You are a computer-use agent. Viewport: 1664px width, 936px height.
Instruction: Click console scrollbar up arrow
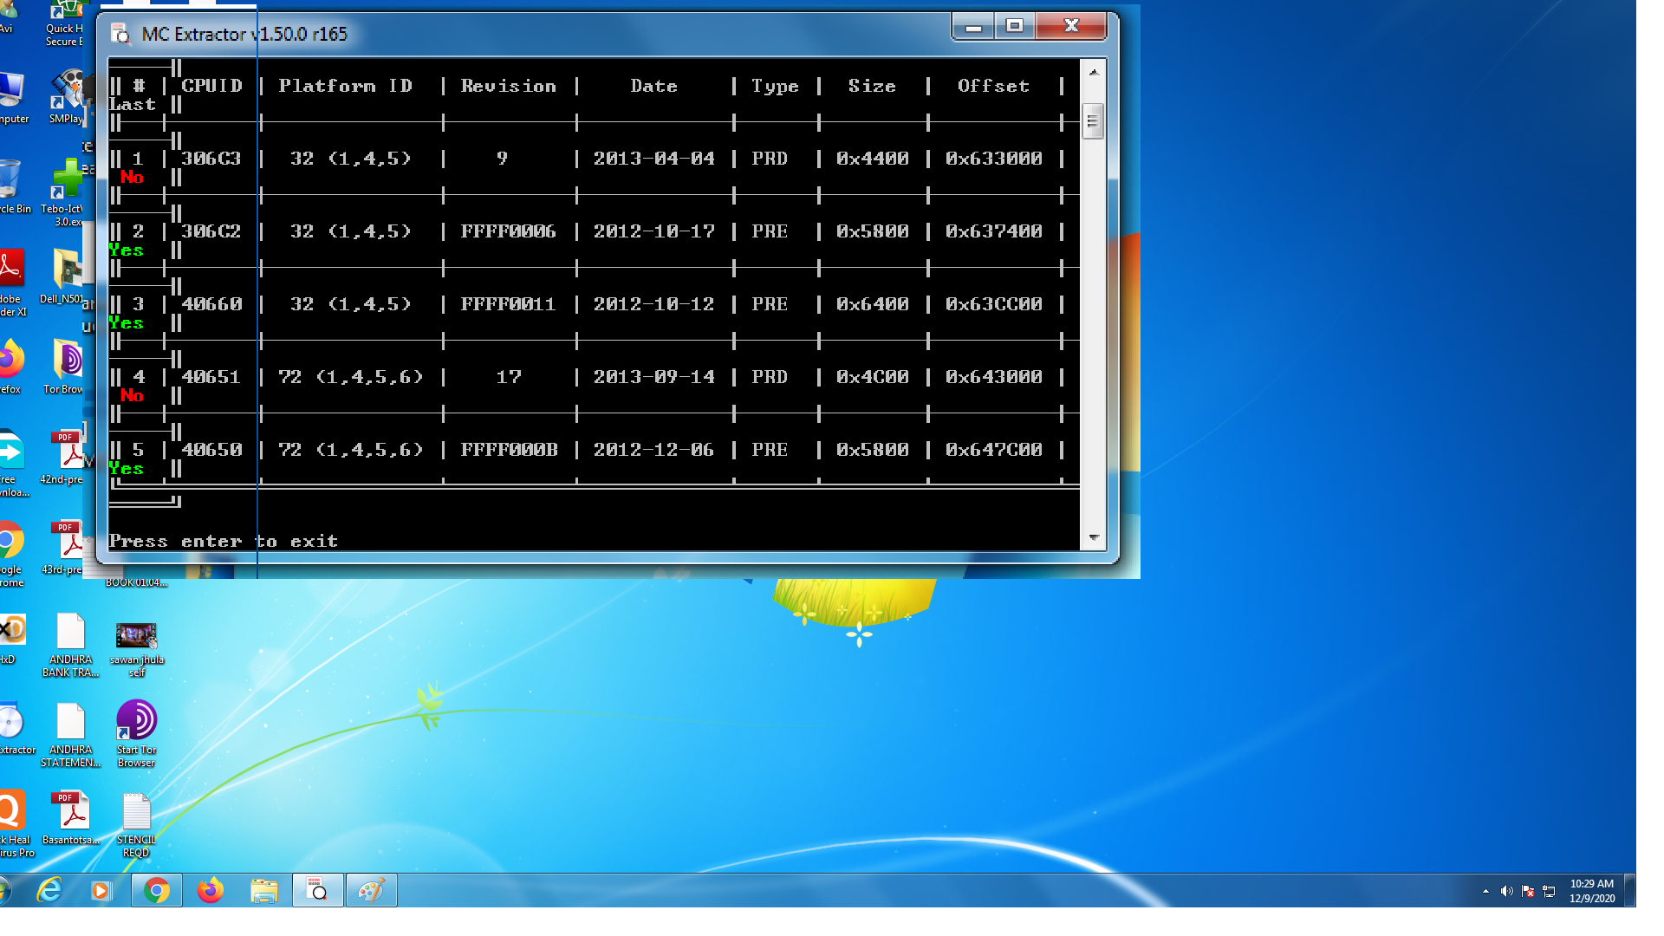click(x=1093, y=72)
